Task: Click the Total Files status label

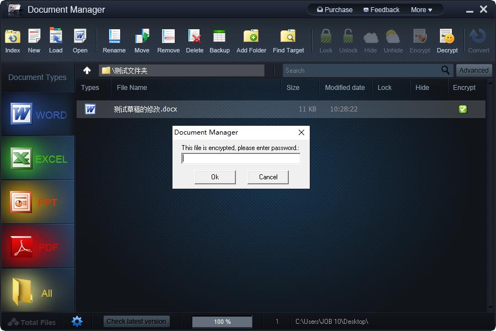Action: [x=31, y=322]
